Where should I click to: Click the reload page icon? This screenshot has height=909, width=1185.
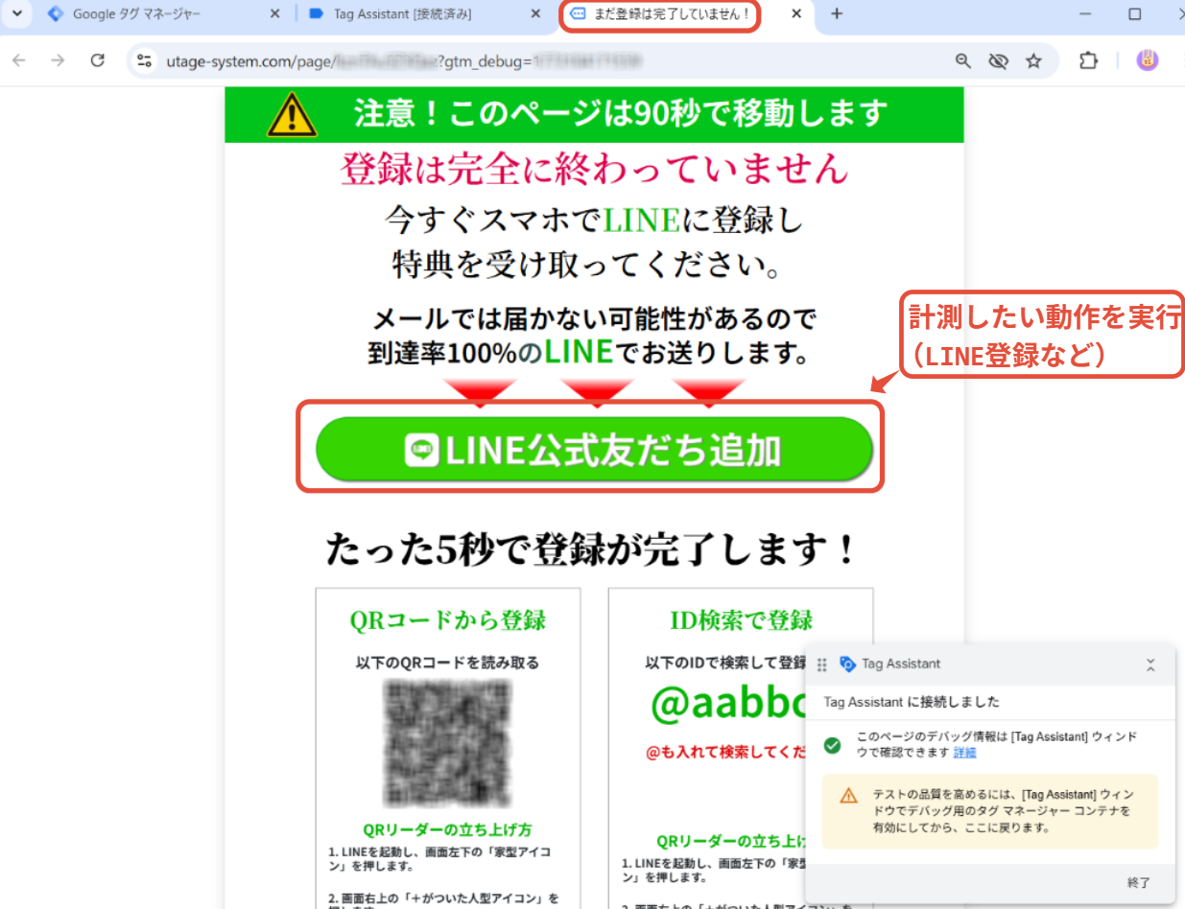pos(97,60)
